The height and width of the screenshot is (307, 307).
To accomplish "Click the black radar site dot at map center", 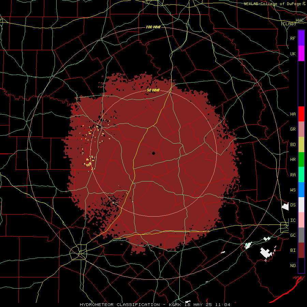I will click(153, 153).
